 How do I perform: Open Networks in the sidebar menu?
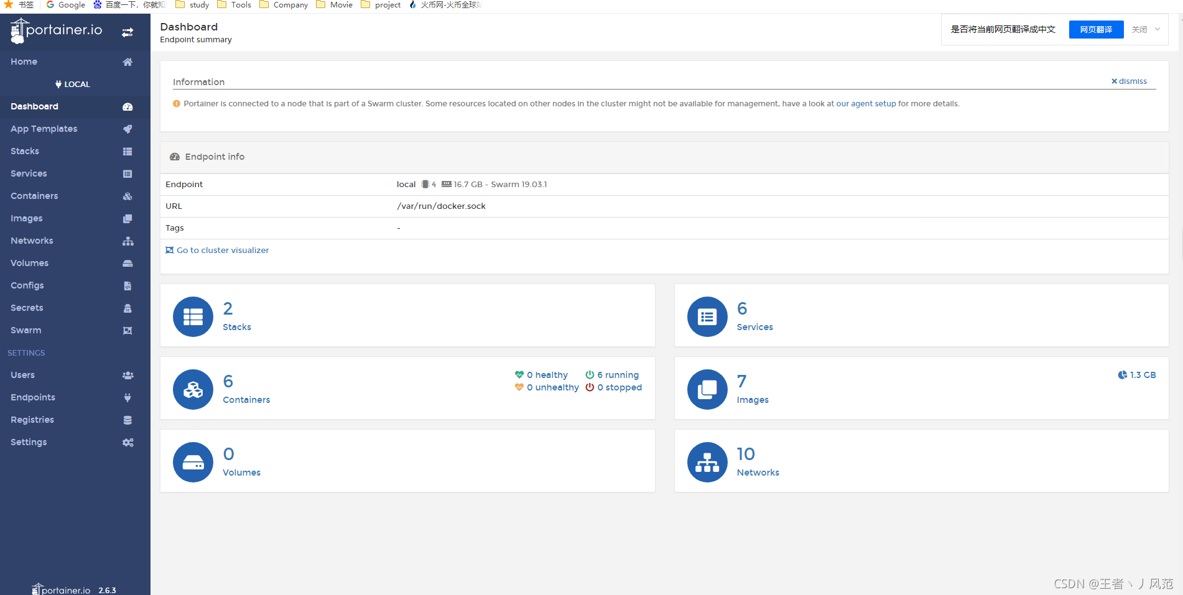pos(75,241)
